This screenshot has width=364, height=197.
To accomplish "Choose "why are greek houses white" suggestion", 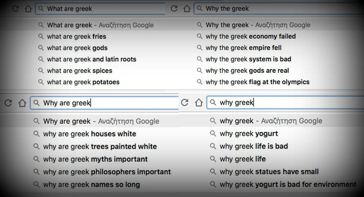I will click(89, 134).
